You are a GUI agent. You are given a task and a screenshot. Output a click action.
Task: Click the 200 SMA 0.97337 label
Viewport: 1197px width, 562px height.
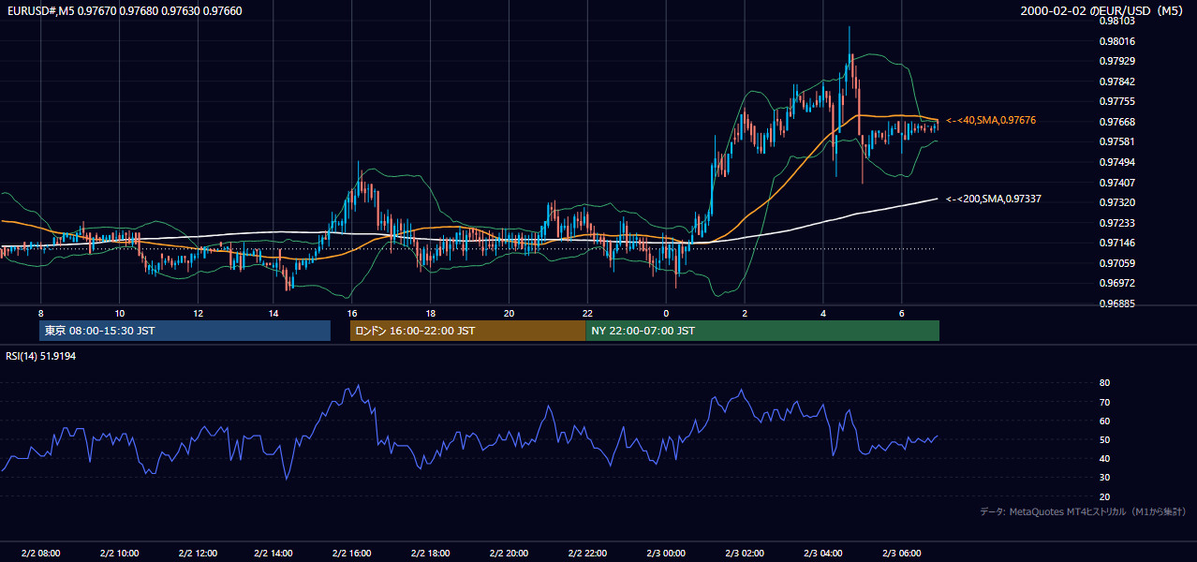[x=994, y=199]
